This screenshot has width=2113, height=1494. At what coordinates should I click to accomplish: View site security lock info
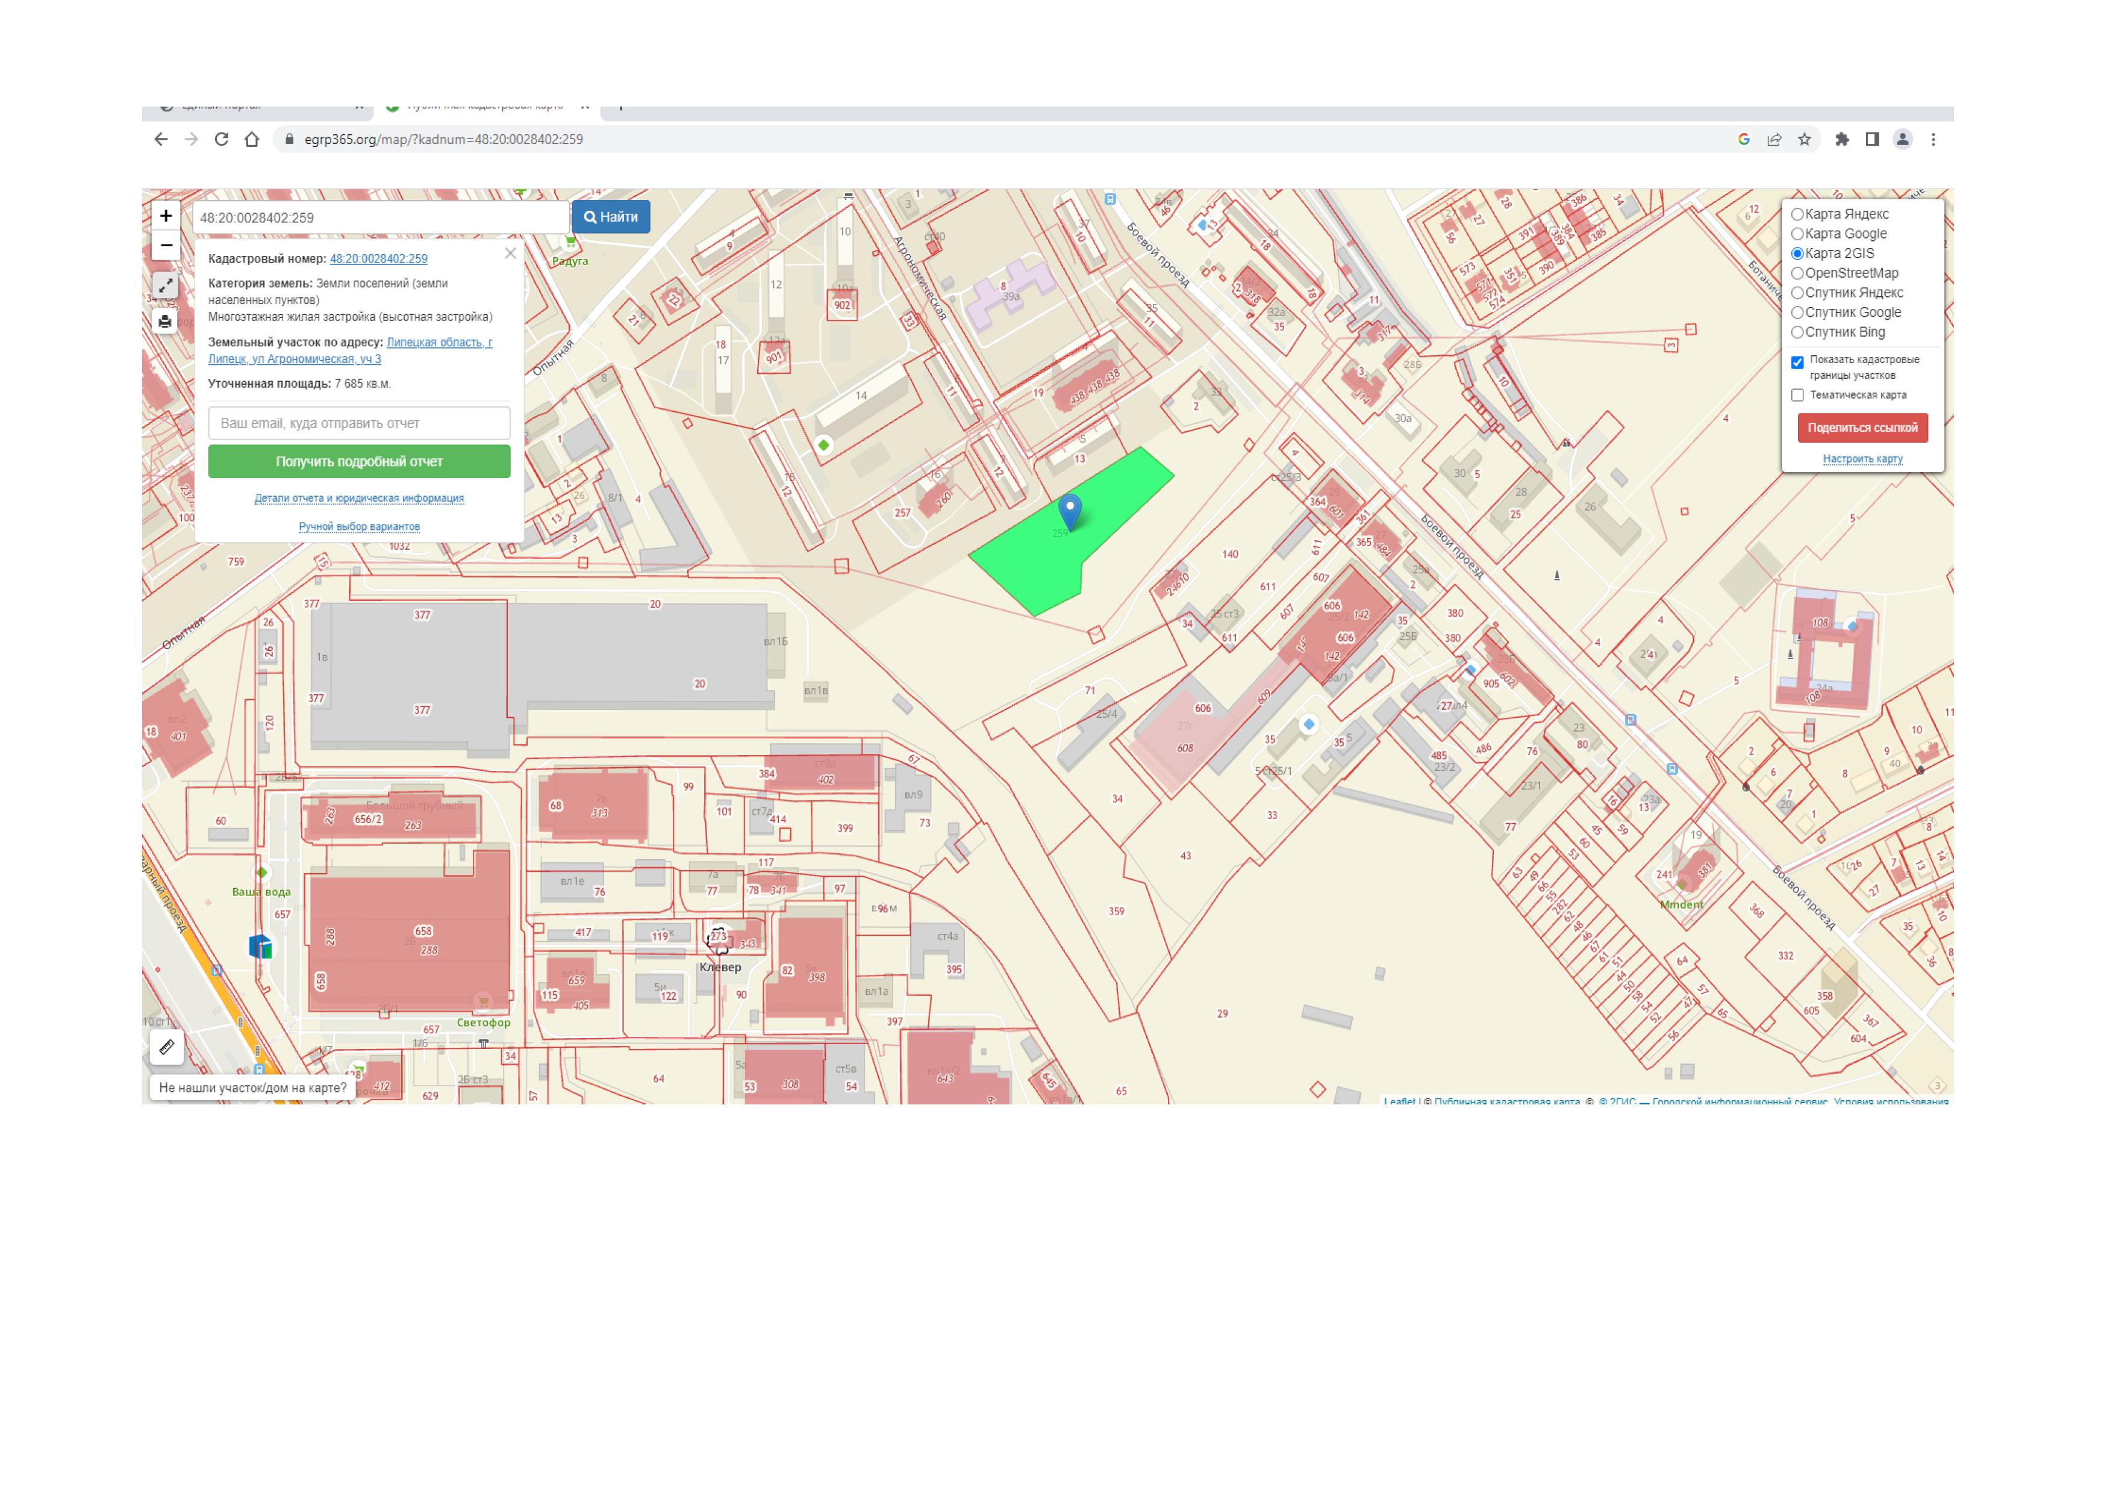click(289, 140)
